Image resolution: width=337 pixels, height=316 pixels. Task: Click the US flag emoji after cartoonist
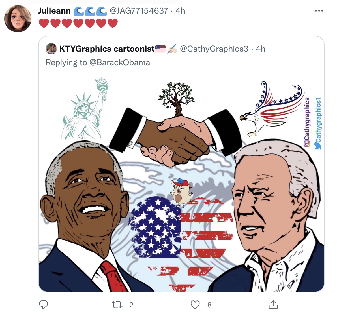pyautogui.click(x=160, y=49)
